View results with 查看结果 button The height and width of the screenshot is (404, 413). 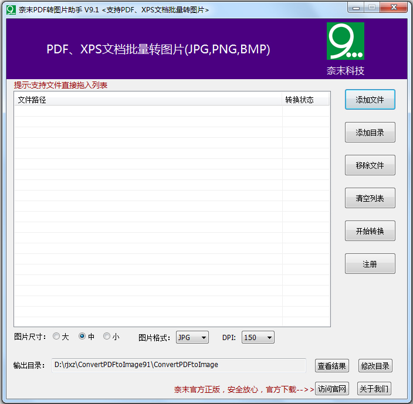pyautogui.click(x=332, y=366)
